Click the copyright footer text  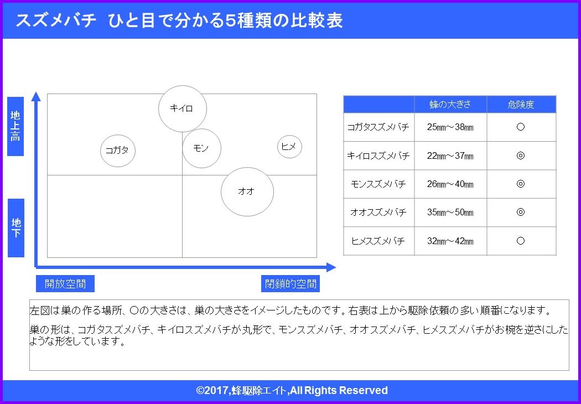click(292, 390)
